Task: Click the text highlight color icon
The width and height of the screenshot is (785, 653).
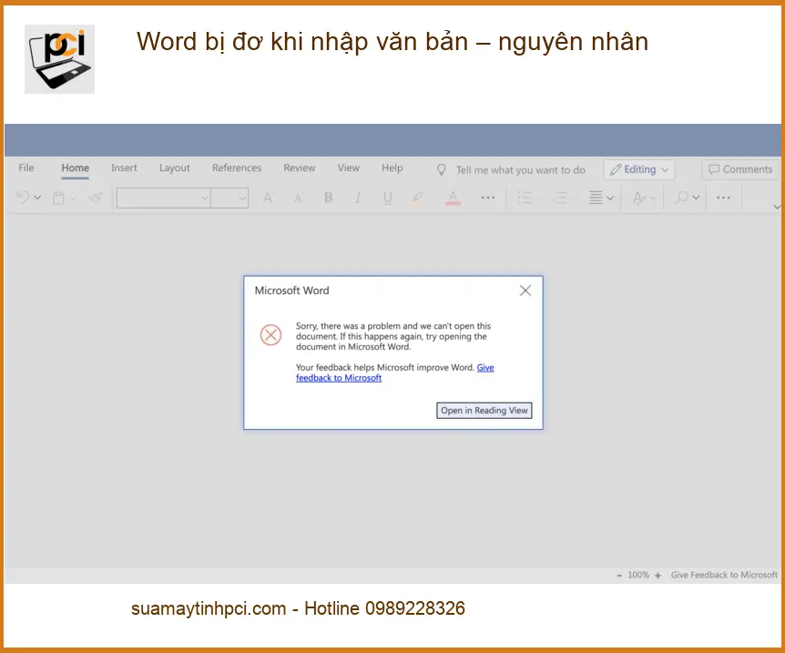Action: click(x=417, y=198)
